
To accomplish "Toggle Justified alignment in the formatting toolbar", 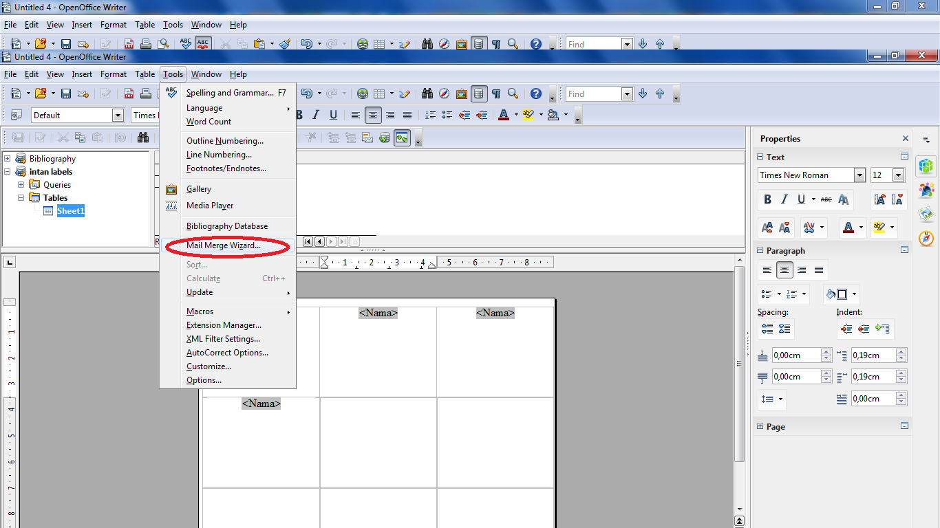I will (x=407, y=115).
